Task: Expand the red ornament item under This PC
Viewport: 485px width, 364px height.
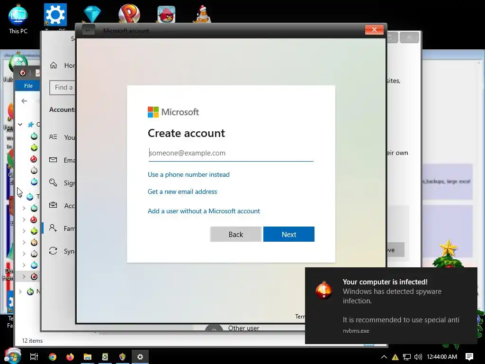Action: (24, 219)
